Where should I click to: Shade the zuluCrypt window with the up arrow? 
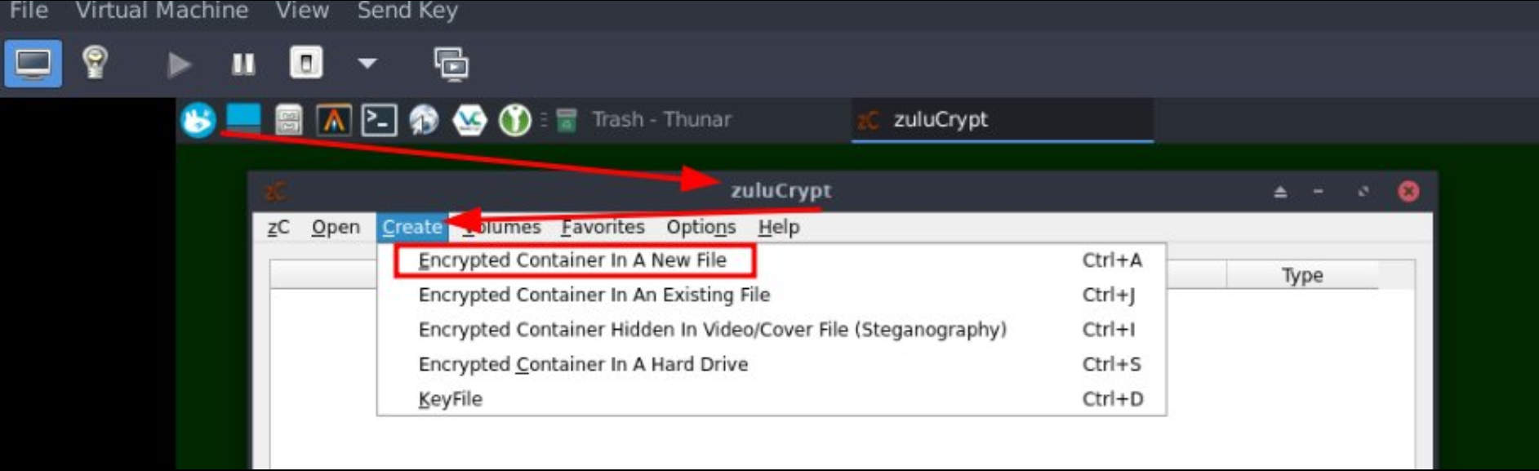(x=1280, y=192)
